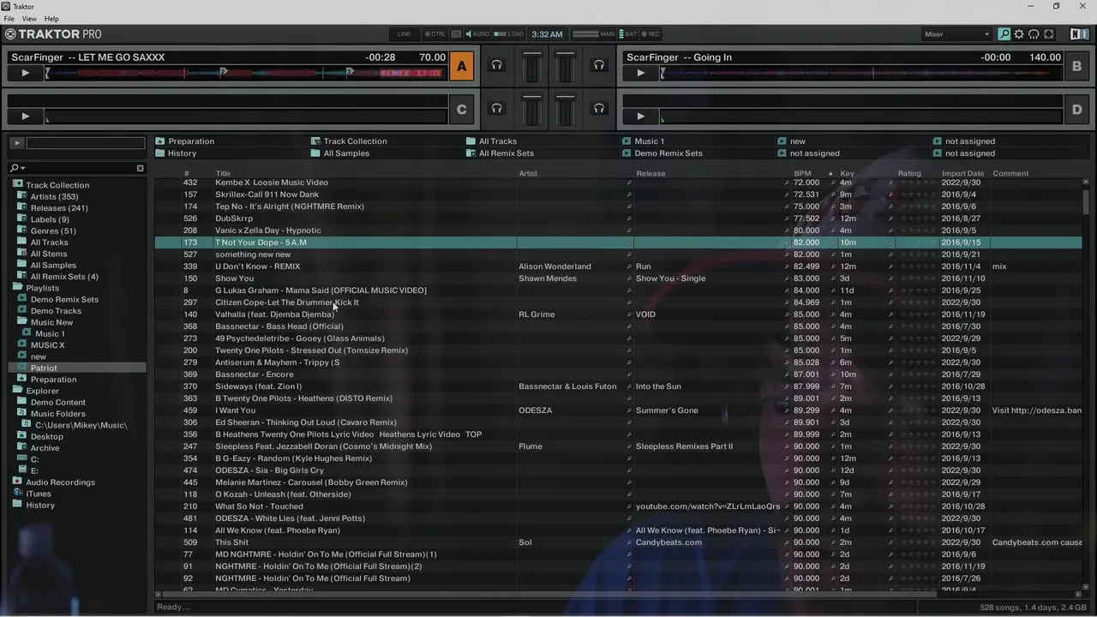Select track 'Show You' by Shawn Mendes
The width and height of the screenshot is (1097, 617).
point(618,279)
